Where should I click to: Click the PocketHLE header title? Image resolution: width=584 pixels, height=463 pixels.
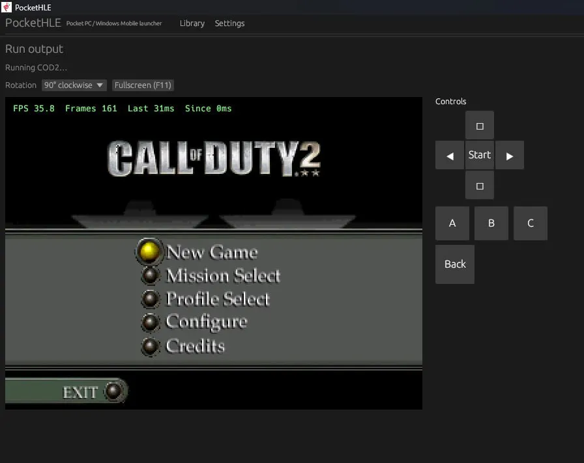[x=33, y=23]
